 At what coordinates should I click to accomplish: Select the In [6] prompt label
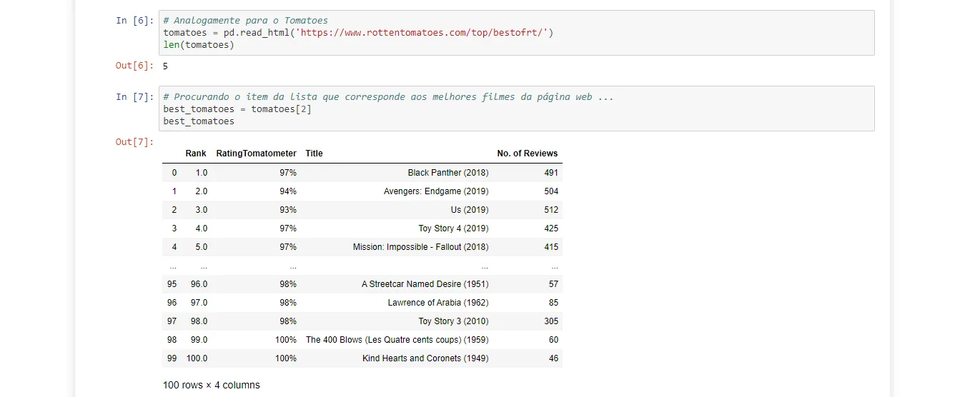pyautogui.click(x=134, y=21)
